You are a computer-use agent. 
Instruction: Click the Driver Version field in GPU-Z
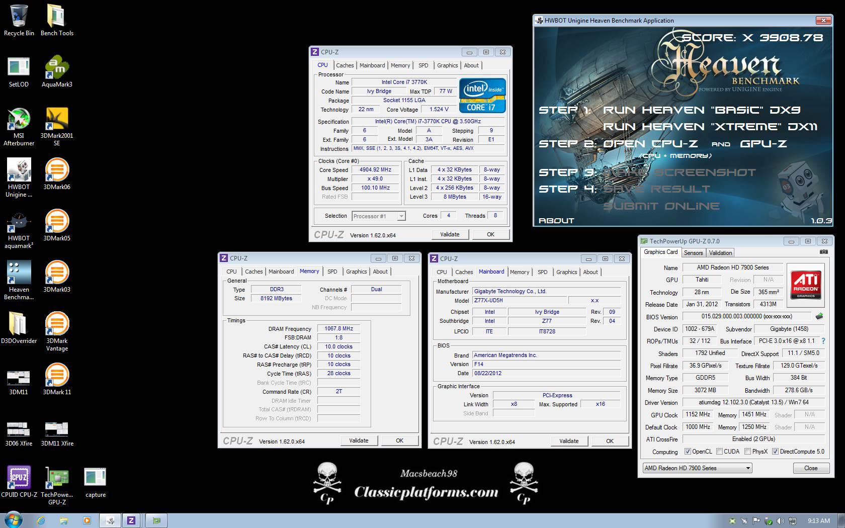coord(753,402)
